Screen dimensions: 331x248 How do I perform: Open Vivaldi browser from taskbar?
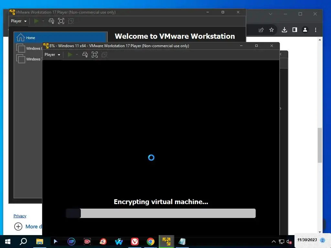(x=135, y=242)
